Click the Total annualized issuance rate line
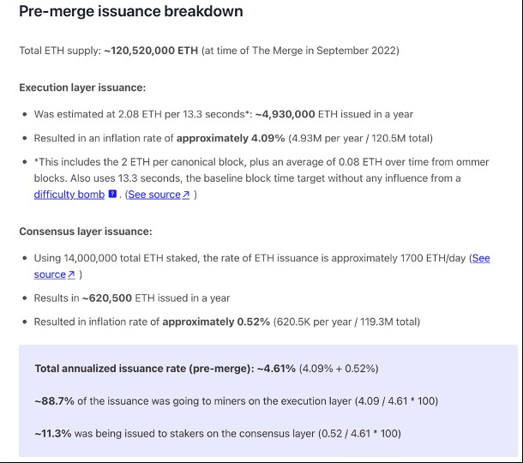Viewport: 523px width, 463px height. 207,369
